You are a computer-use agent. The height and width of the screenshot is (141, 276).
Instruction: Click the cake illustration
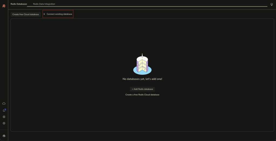pos(142,64)
